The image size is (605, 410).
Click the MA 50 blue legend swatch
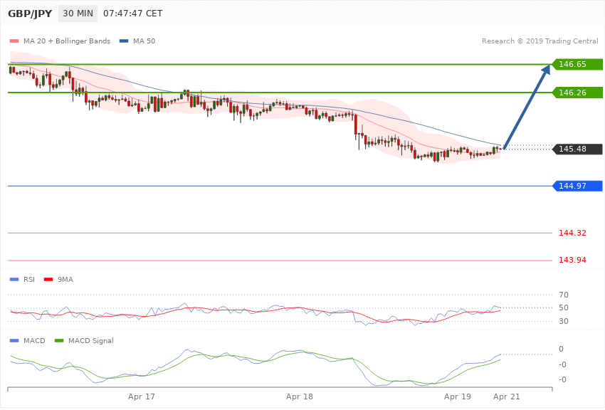[124, 41]
